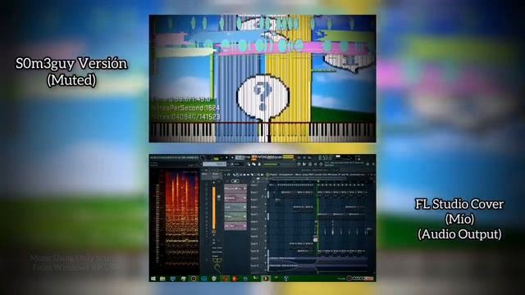Select automation clip on Track 11
Screen dimensions: 525x295
(318, 260)
